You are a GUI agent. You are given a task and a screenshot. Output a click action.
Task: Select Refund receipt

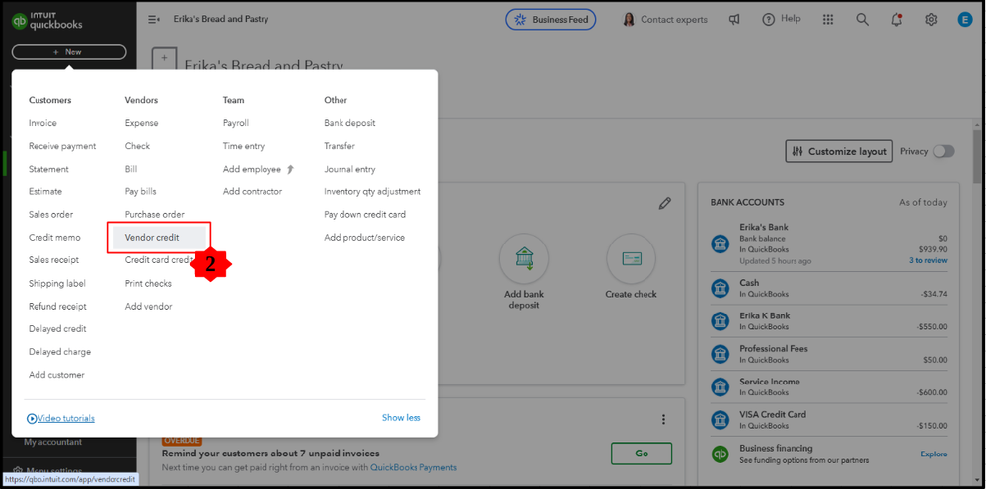pos(57,307)
